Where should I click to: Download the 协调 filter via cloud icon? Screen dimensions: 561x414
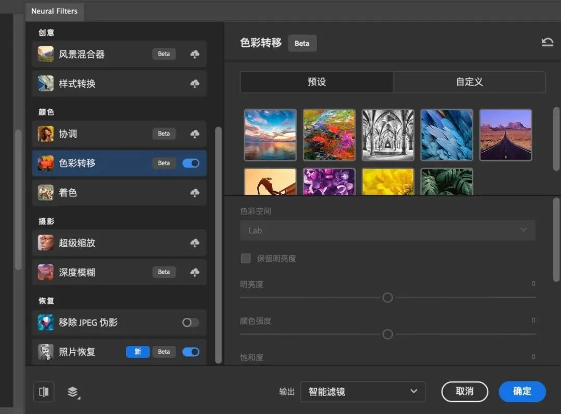(x=194, y=133)
